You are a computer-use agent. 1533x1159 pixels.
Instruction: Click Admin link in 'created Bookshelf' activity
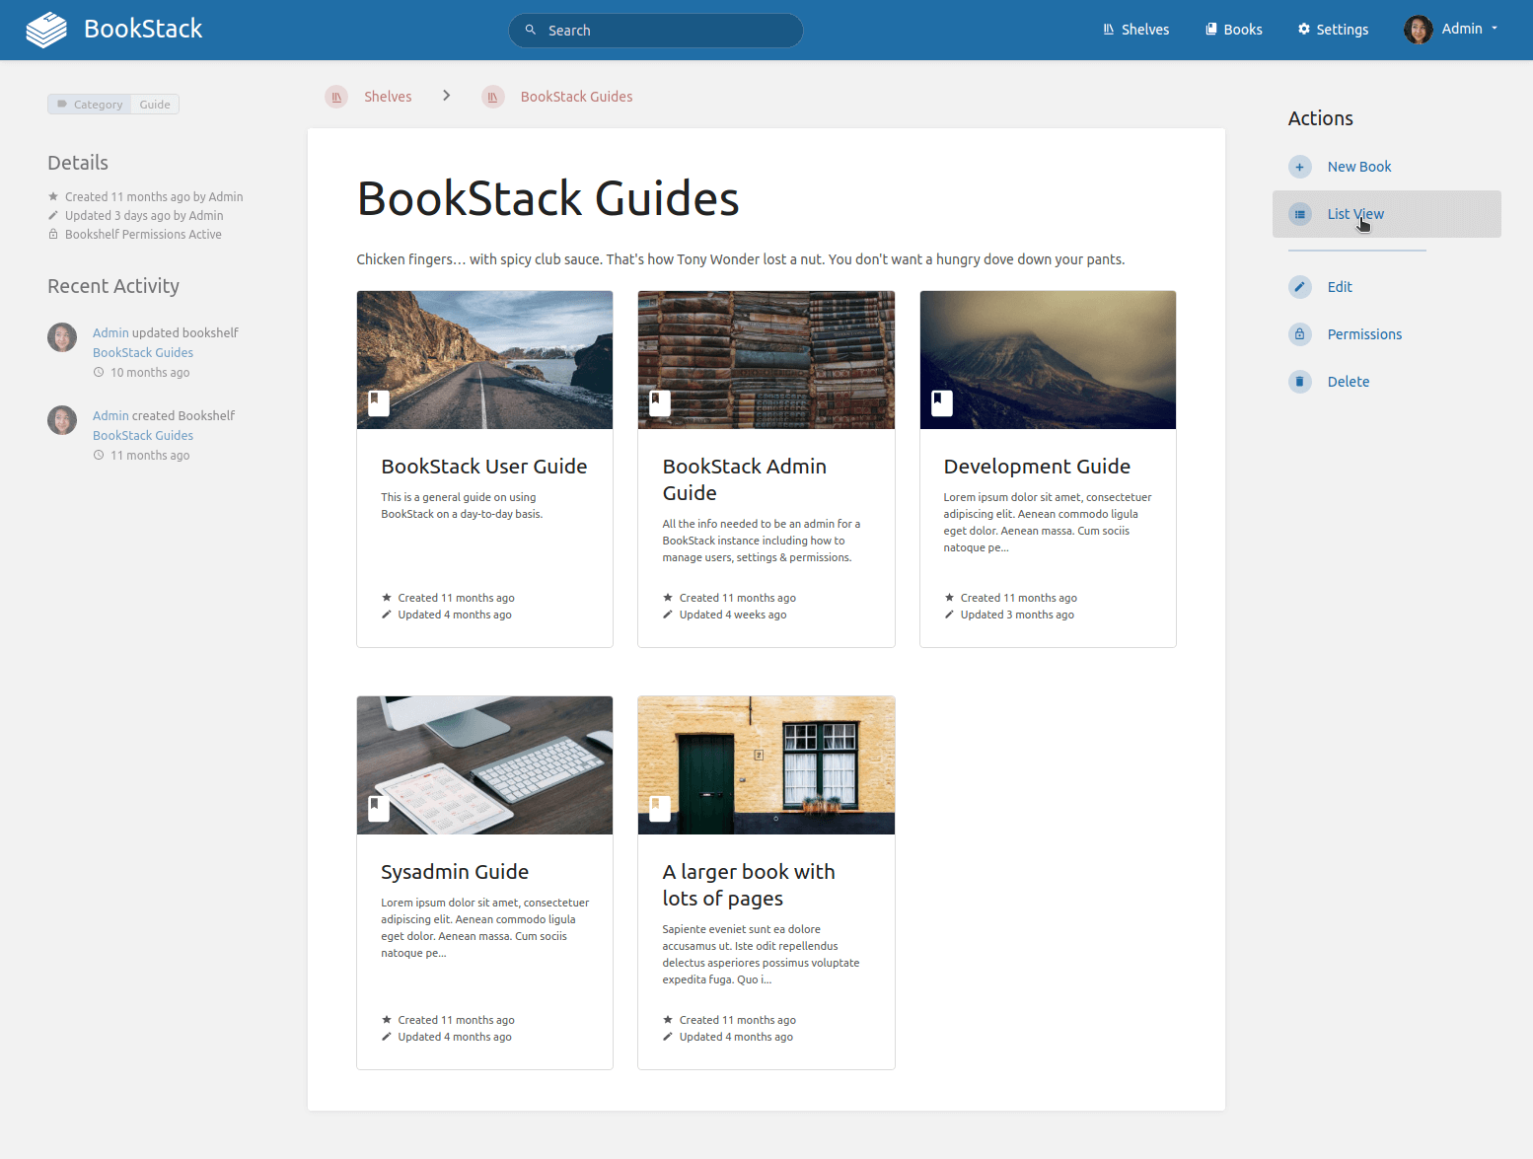(x=110, y=416)
